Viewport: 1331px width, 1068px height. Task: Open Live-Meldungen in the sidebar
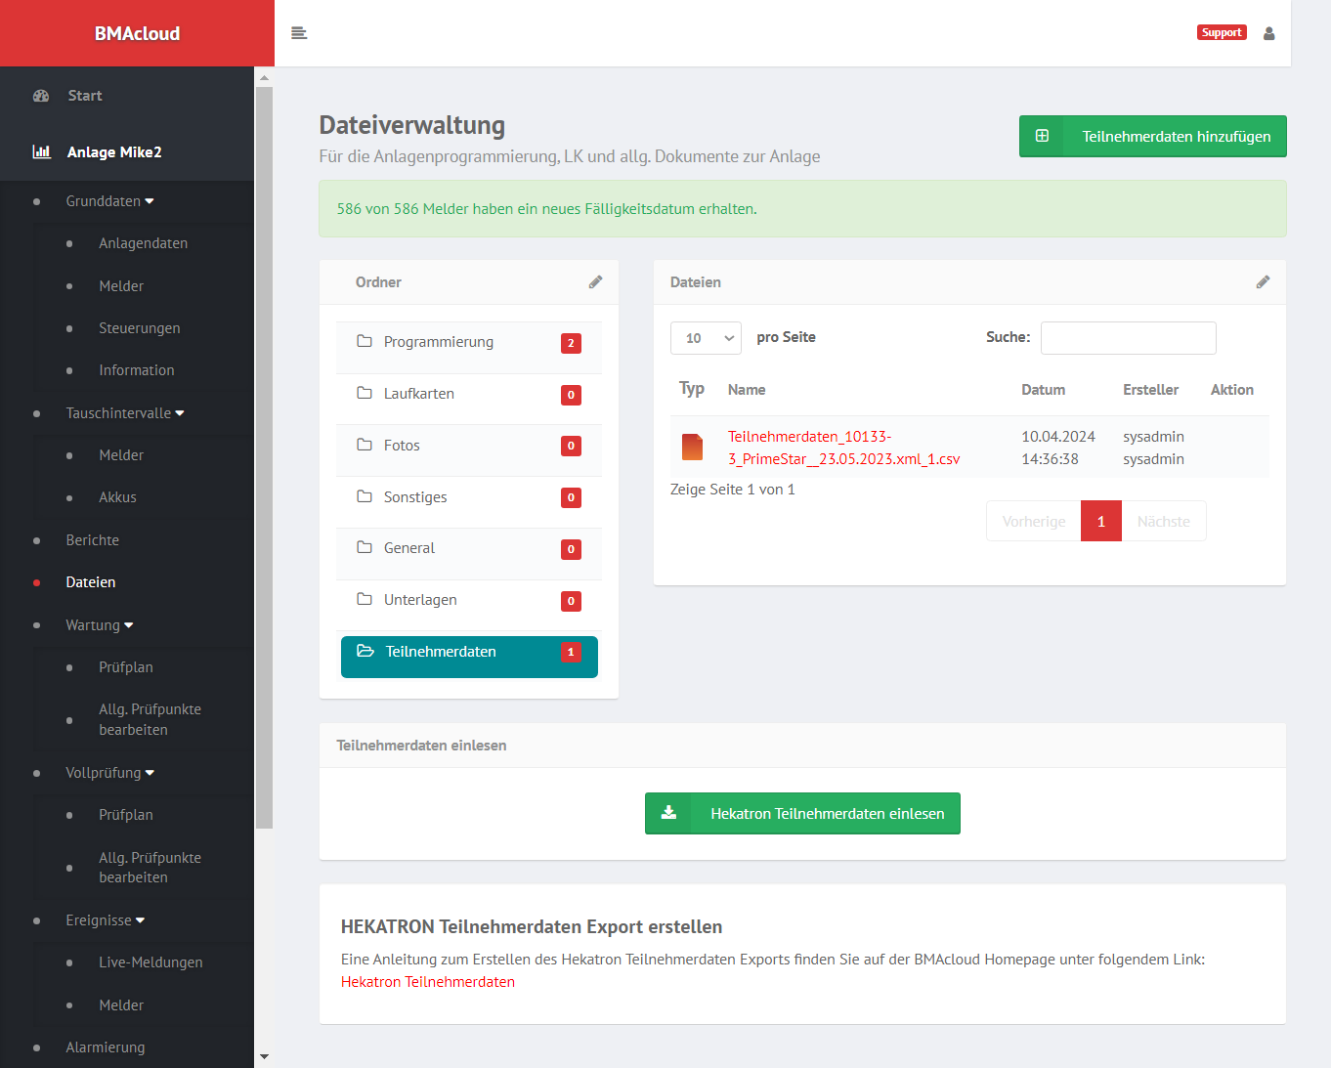pyautogui.click(x=151, y=962)
